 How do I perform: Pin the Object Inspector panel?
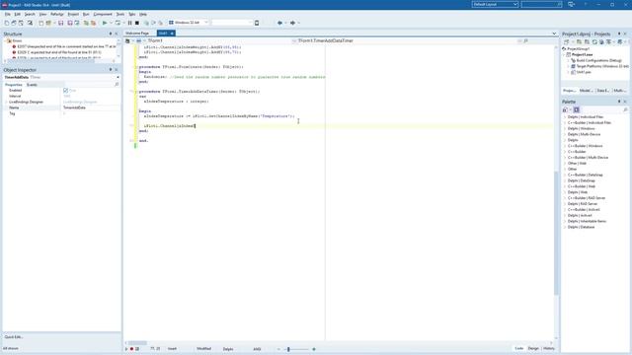111,70
